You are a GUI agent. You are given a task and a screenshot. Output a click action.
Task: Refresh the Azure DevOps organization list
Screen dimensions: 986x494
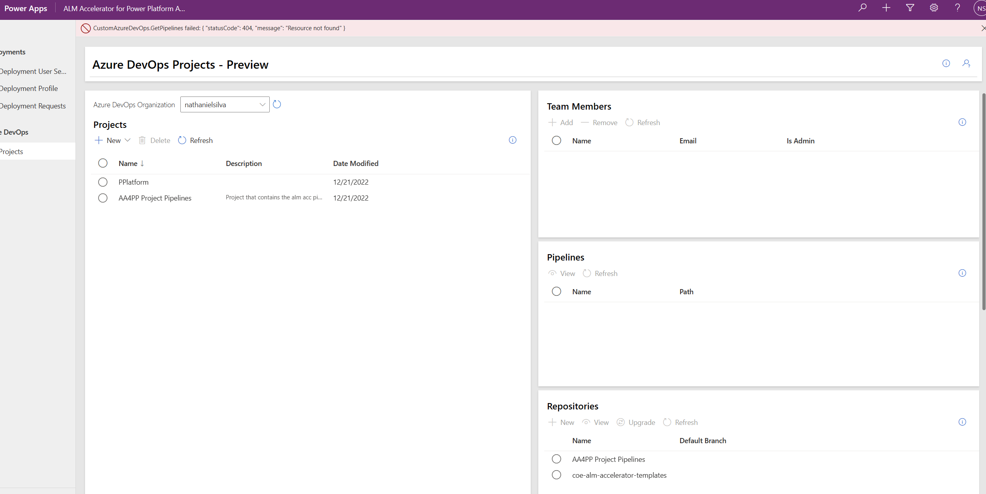tap(277, 104)
